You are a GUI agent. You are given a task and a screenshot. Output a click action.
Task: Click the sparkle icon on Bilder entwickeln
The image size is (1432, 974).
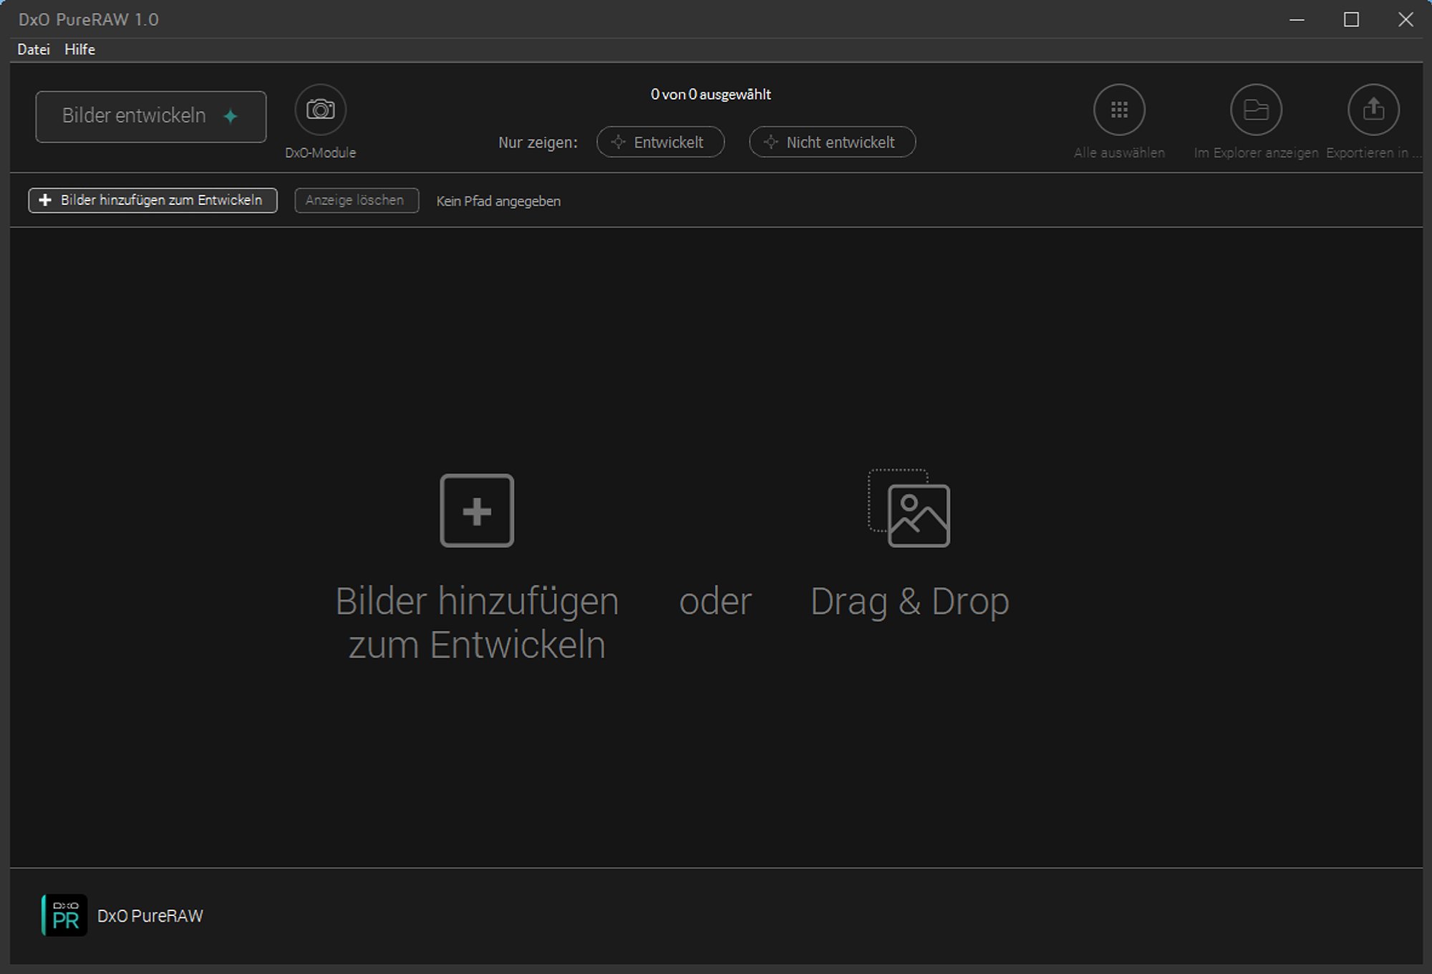pyautogui.click(x=231, y=116)
